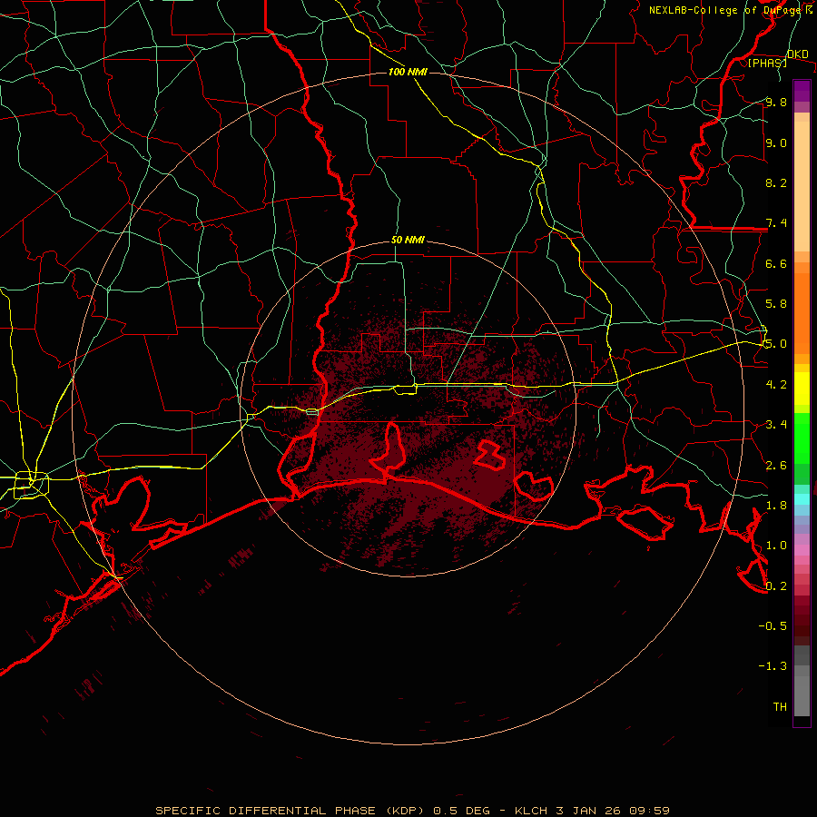
Task: Click the bright green color bar segment
Action: [802, 438]
